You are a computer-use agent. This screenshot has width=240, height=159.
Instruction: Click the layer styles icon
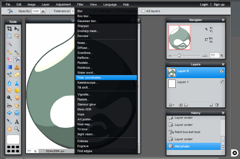[x=186, y=105]
